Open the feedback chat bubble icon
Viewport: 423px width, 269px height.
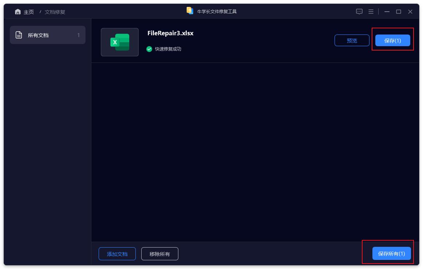[359, 11]
